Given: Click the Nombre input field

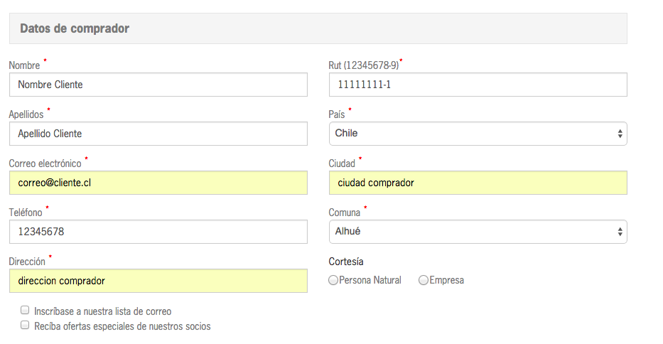Looking at the screenshot, I should [158, 85].
